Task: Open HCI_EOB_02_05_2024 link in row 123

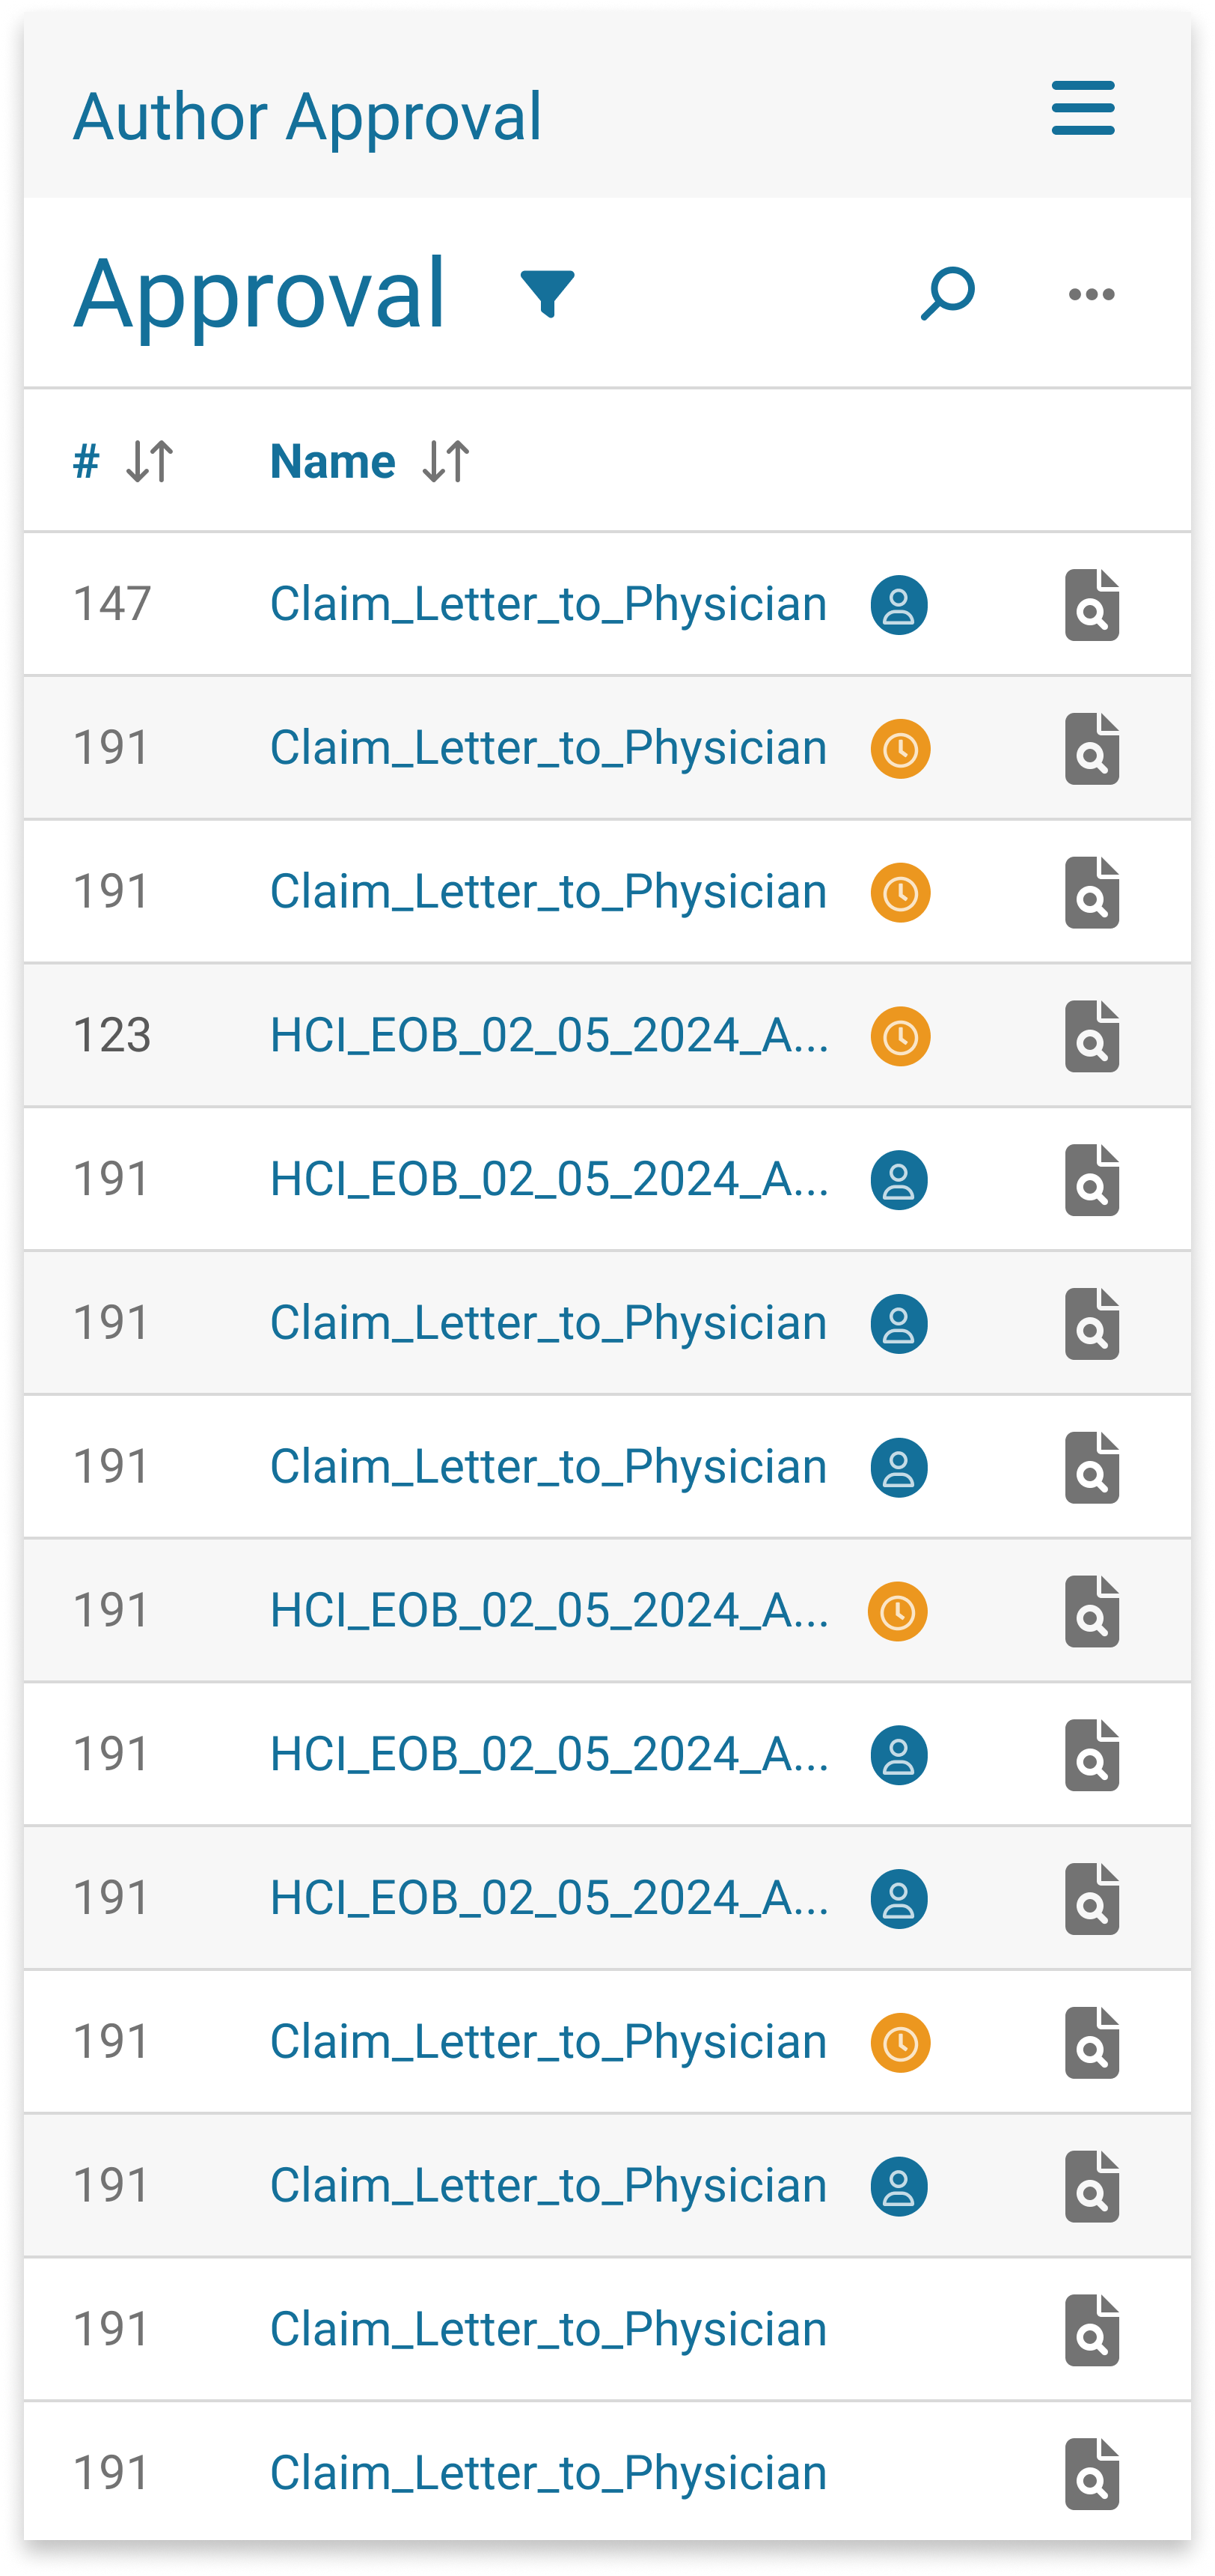Action: click(x=548, y=1036)
